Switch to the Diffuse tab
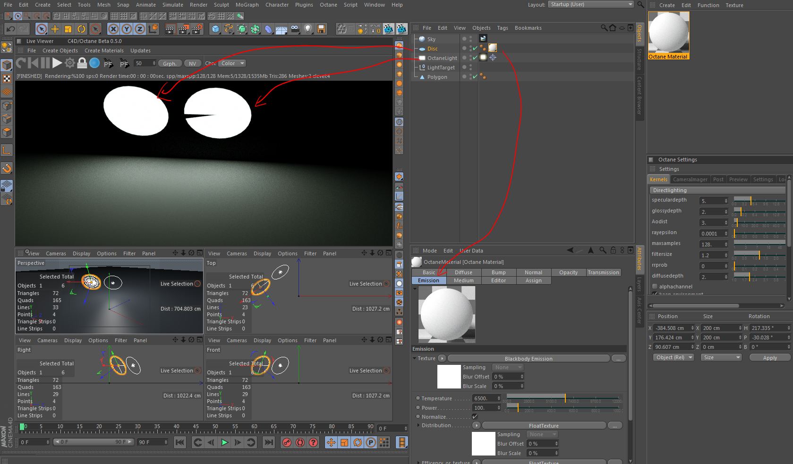Screen dimensions: 793x464 coord(463,272)
